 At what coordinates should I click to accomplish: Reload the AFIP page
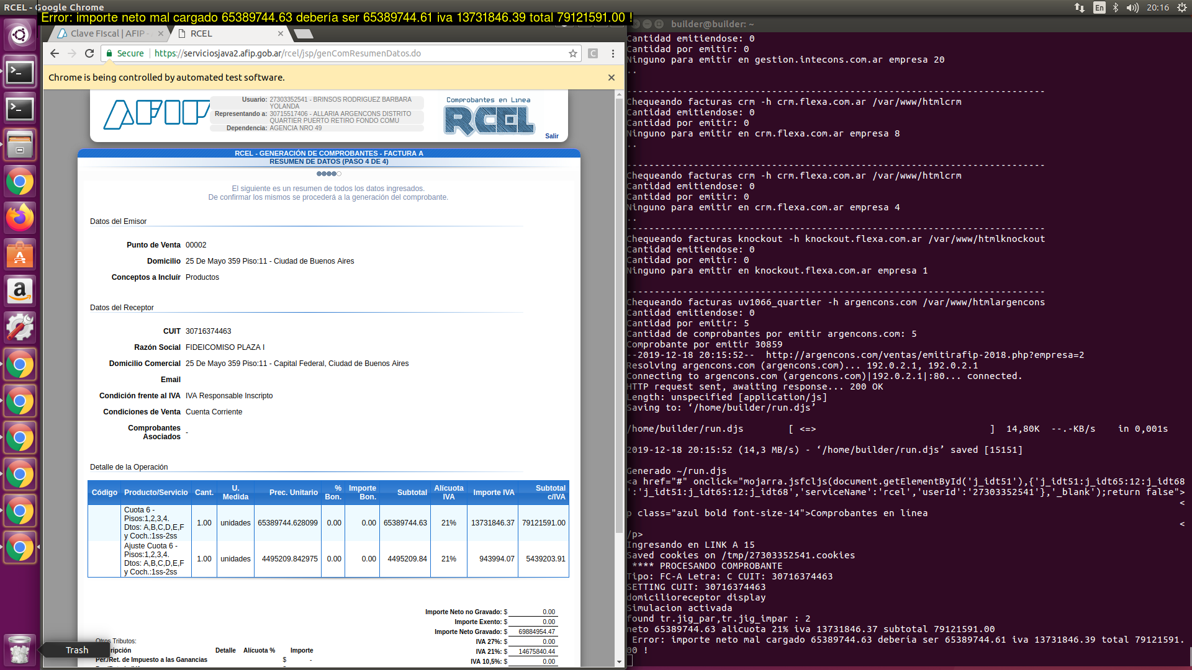click(89, 53)
